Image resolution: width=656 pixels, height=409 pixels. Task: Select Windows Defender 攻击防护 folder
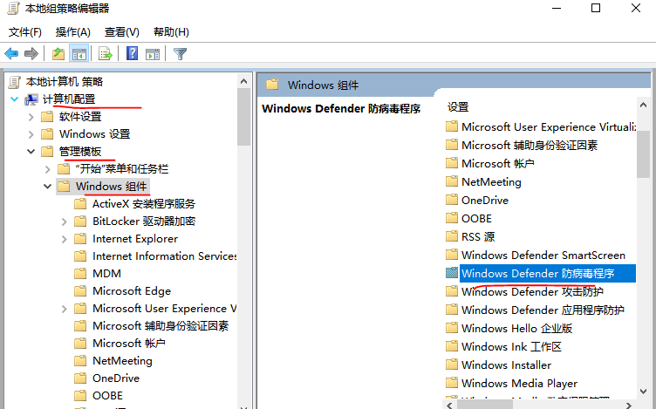(x=532, y=291)
